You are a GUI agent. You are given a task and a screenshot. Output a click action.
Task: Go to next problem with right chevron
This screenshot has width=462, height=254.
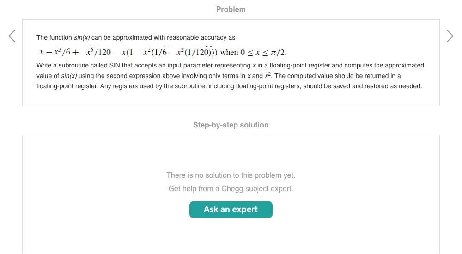[x=450, y=36]
